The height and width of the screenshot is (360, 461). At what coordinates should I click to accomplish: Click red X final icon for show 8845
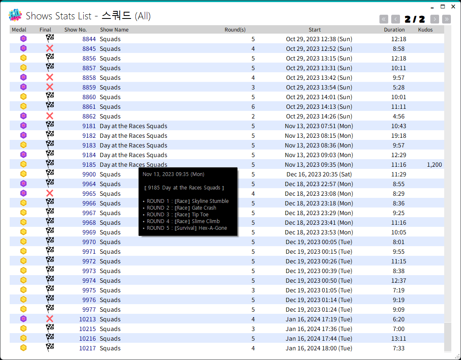tap(50, 48)
